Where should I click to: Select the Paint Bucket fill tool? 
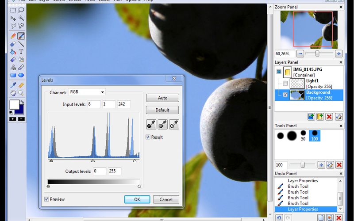click(13, 52)
